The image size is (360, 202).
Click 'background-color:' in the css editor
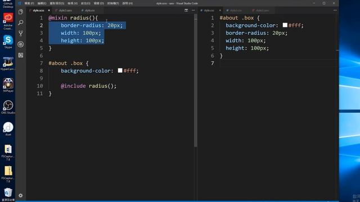(252, 25)
